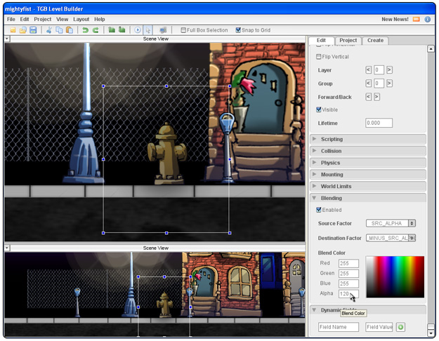Decrease Layer with left arrow button

tap(369, 70)
